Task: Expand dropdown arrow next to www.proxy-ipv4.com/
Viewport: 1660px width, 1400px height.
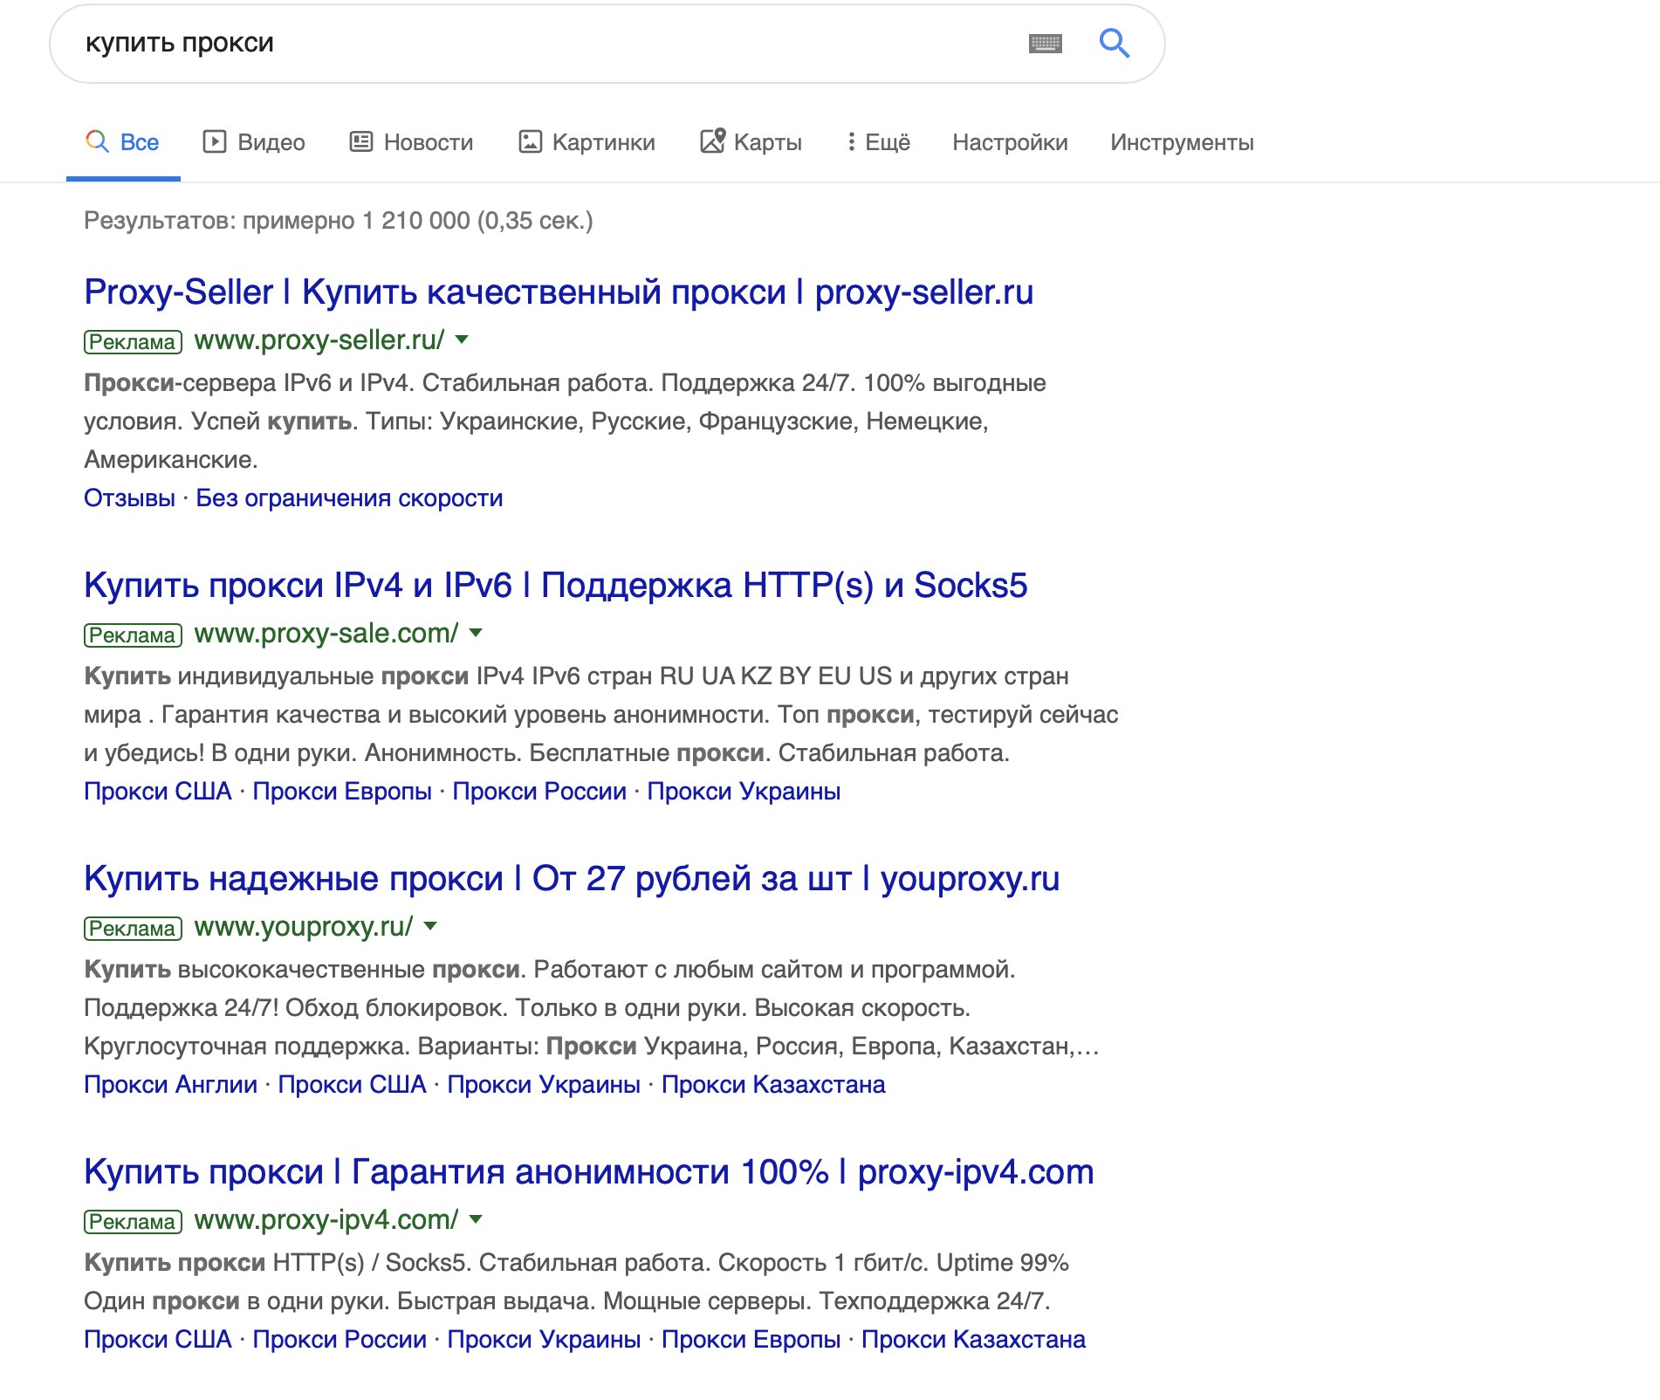Action: click(x=476, y=1219)
